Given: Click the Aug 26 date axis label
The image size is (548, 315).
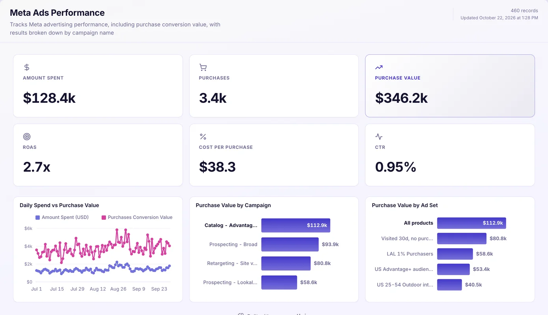Looking at the screenshot, I should pyautogui.click(x=118, y=289).
